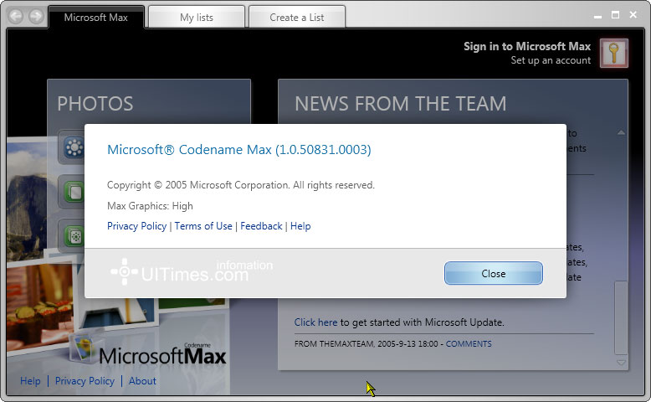The image size is (651, 402).
Task: Open the About link at bottom
Action: tap(142, 381)
